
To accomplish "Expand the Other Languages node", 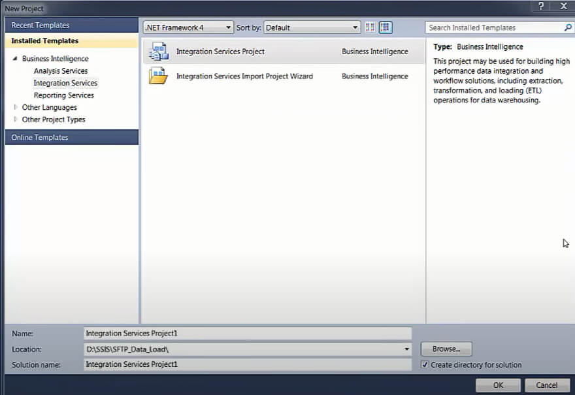I will tap(15, 107).
